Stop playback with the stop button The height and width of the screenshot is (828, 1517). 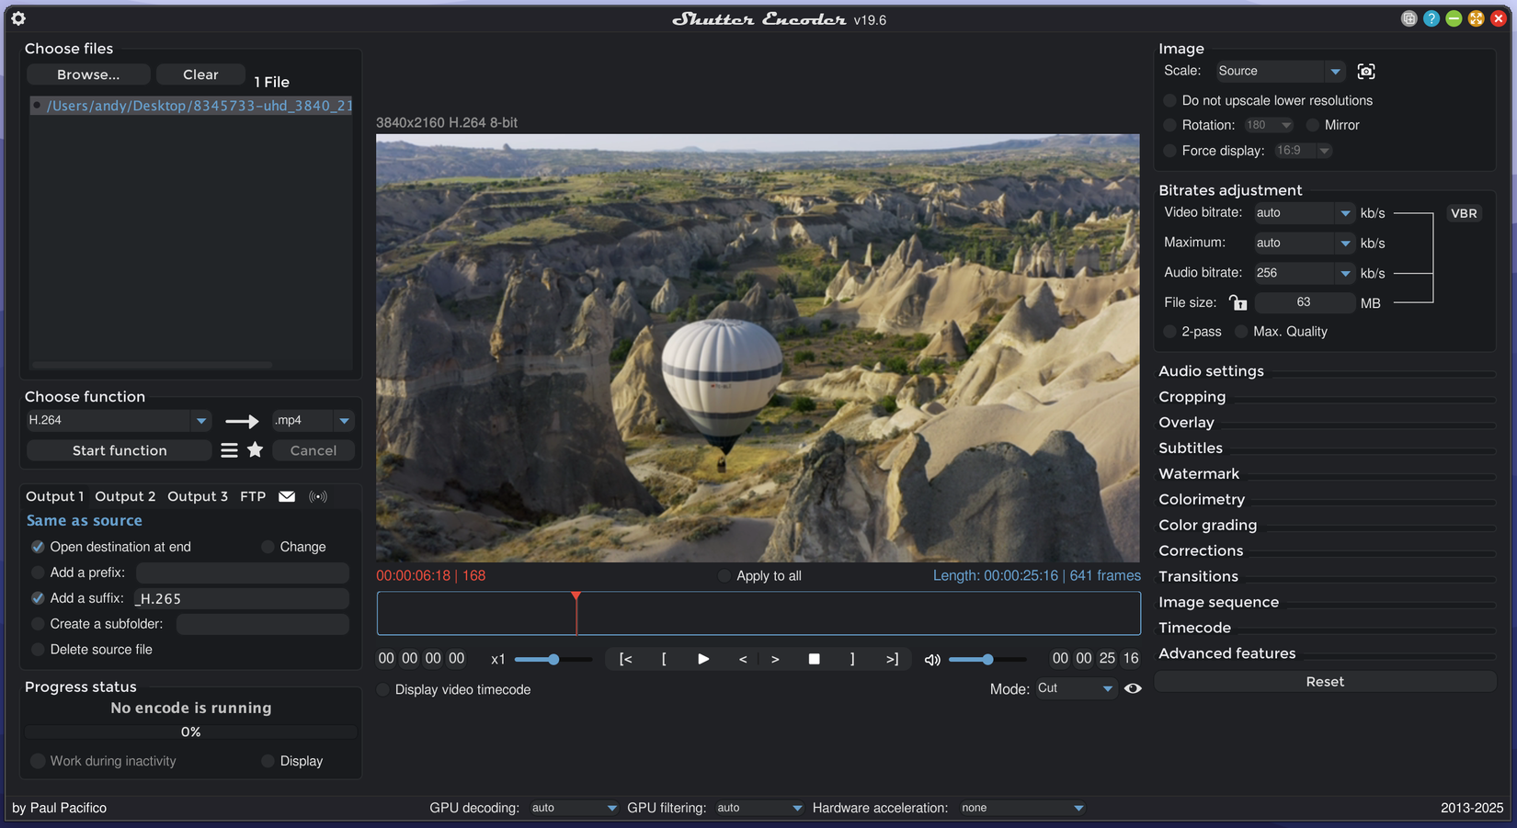click(814, 659)
